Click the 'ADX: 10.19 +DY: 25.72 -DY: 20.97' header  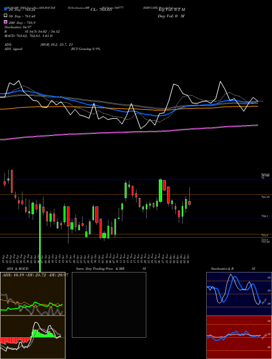[x=35, y=275]
